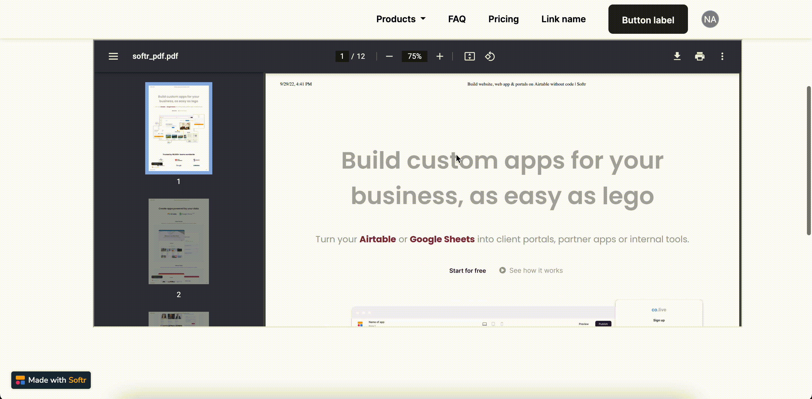Click the Made with Softr badge
The height and width of the screenshot is (399, 812).
tap(51, 380)
